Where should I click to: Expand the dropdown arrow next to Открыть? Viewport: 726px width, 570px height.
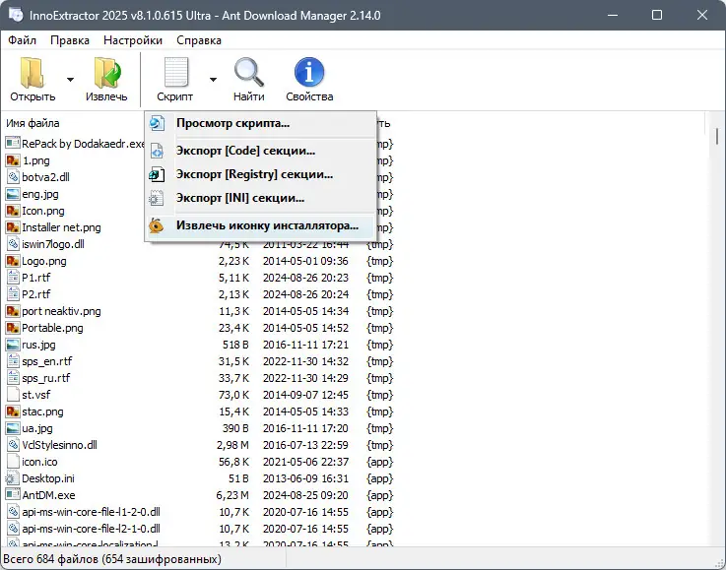(x=70, y=80)
